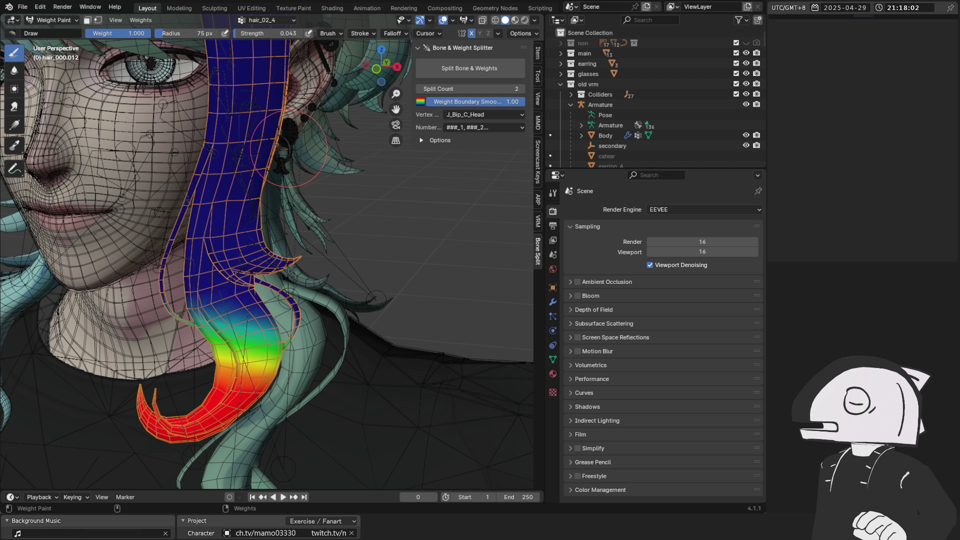The image size is (960, 540).
Task: Select the Annotate tool
Action: [14, 168]
